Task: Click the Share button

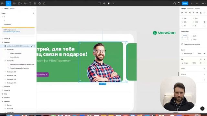Action: [x=185, y=4]
